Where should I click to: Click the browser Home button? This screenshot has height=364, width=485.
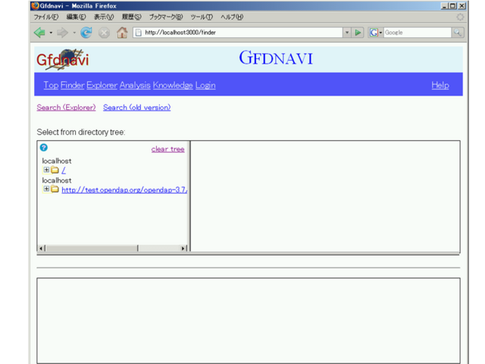tap(121, 33)
